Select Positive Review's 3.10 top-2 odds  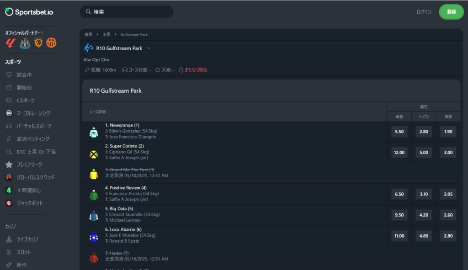424,194
